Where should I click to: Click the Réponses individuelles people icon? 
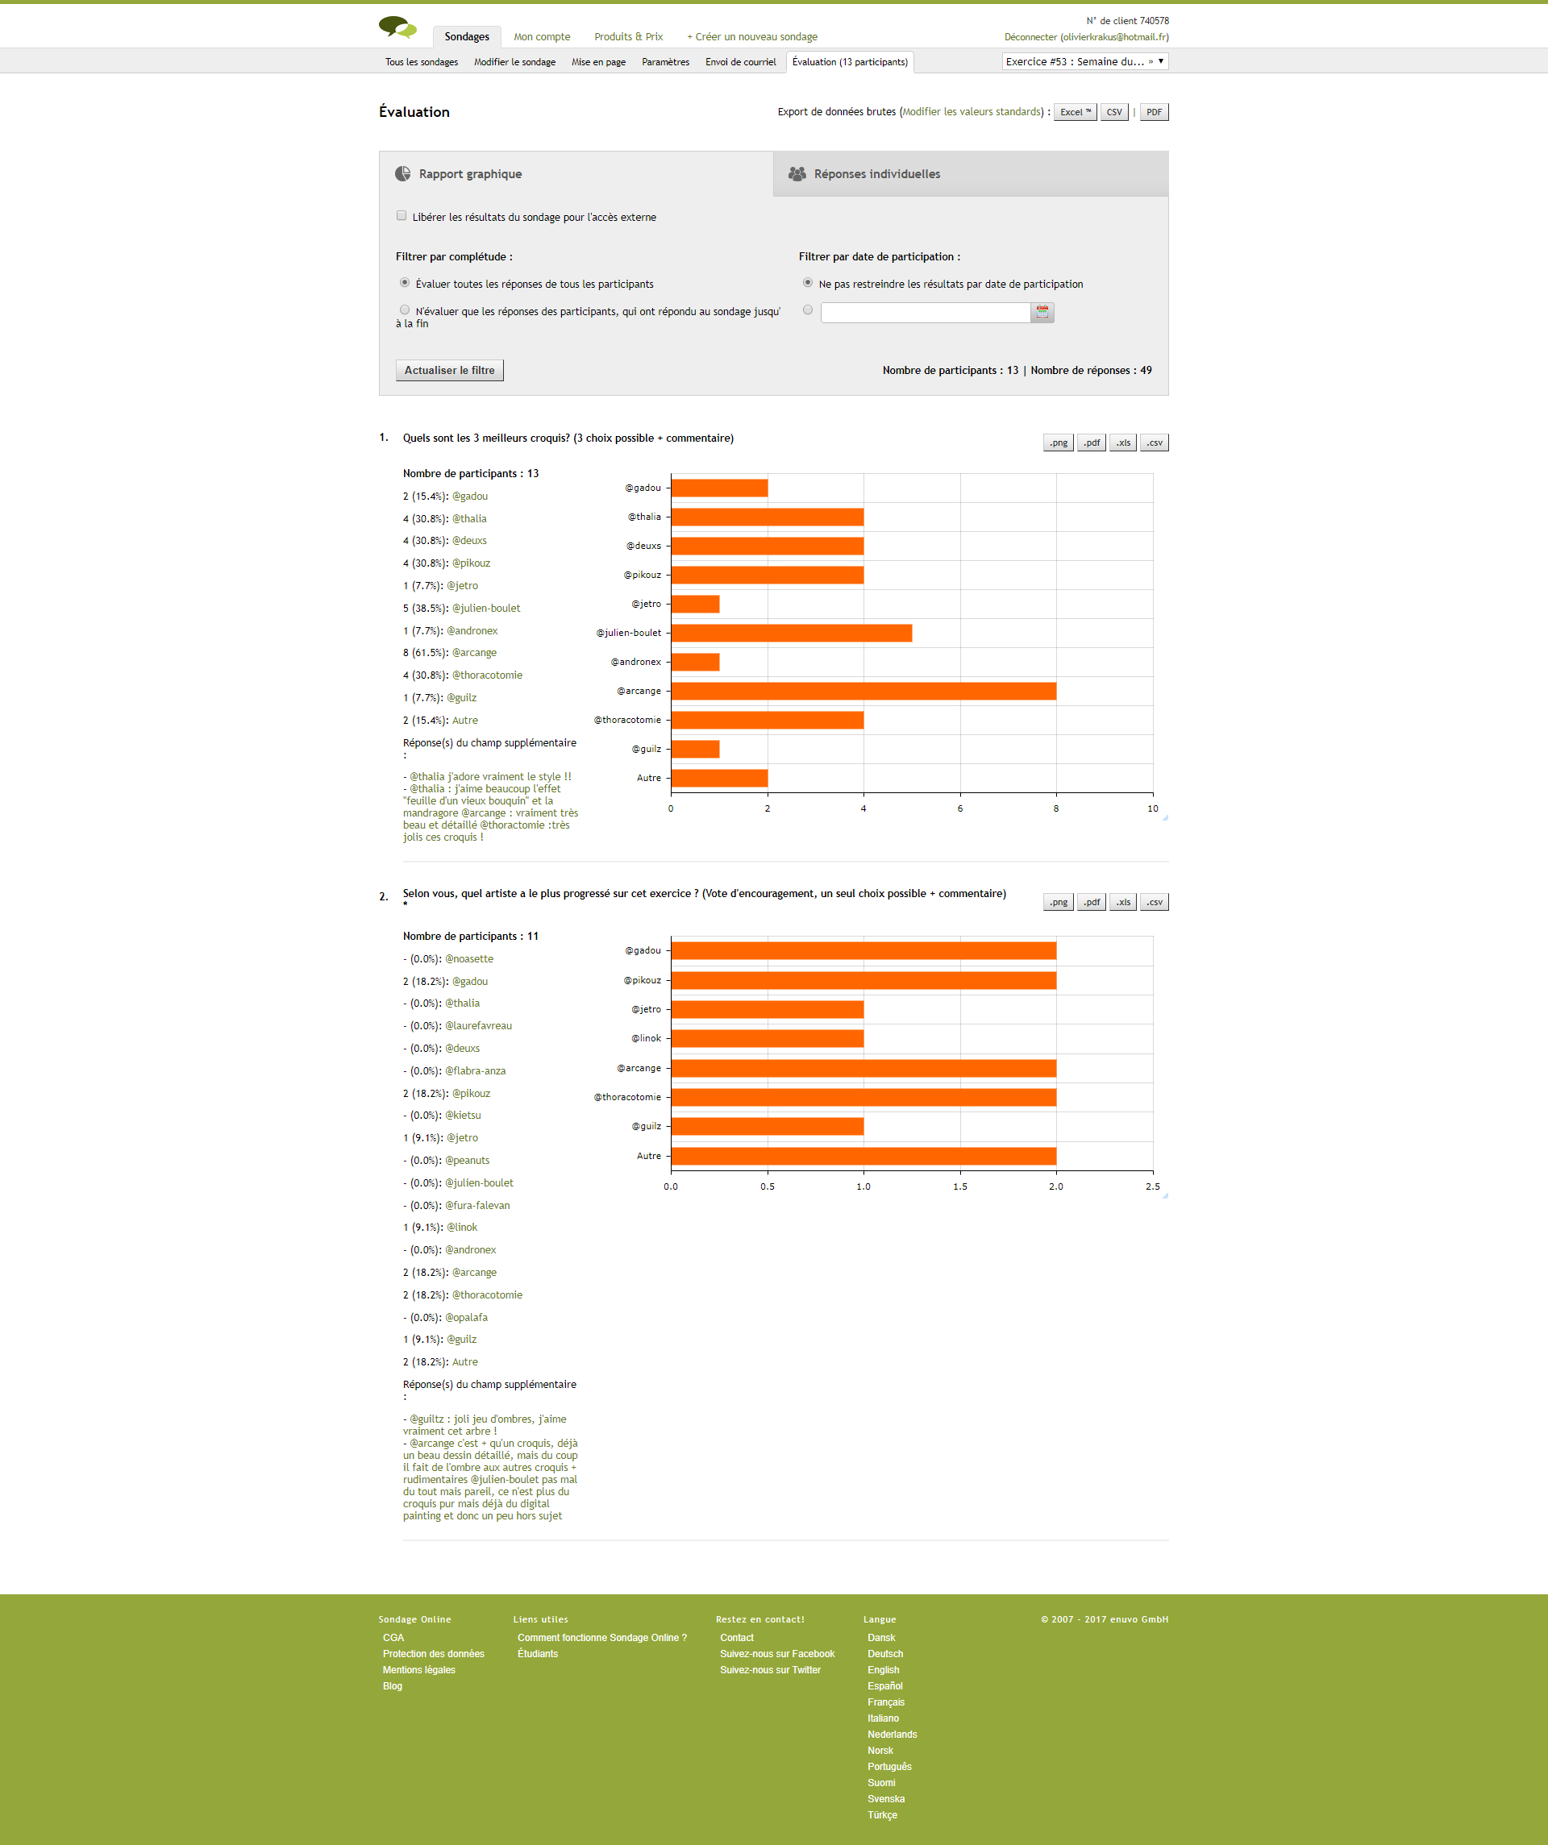tap(797, 174)
